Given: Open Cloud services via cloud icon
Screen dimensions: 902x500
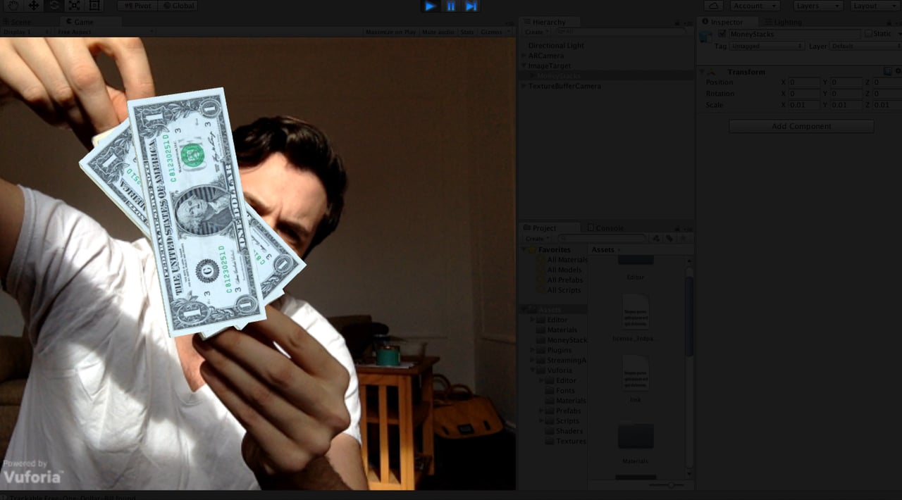Looking at the screenshot, I should pos(713,6).
